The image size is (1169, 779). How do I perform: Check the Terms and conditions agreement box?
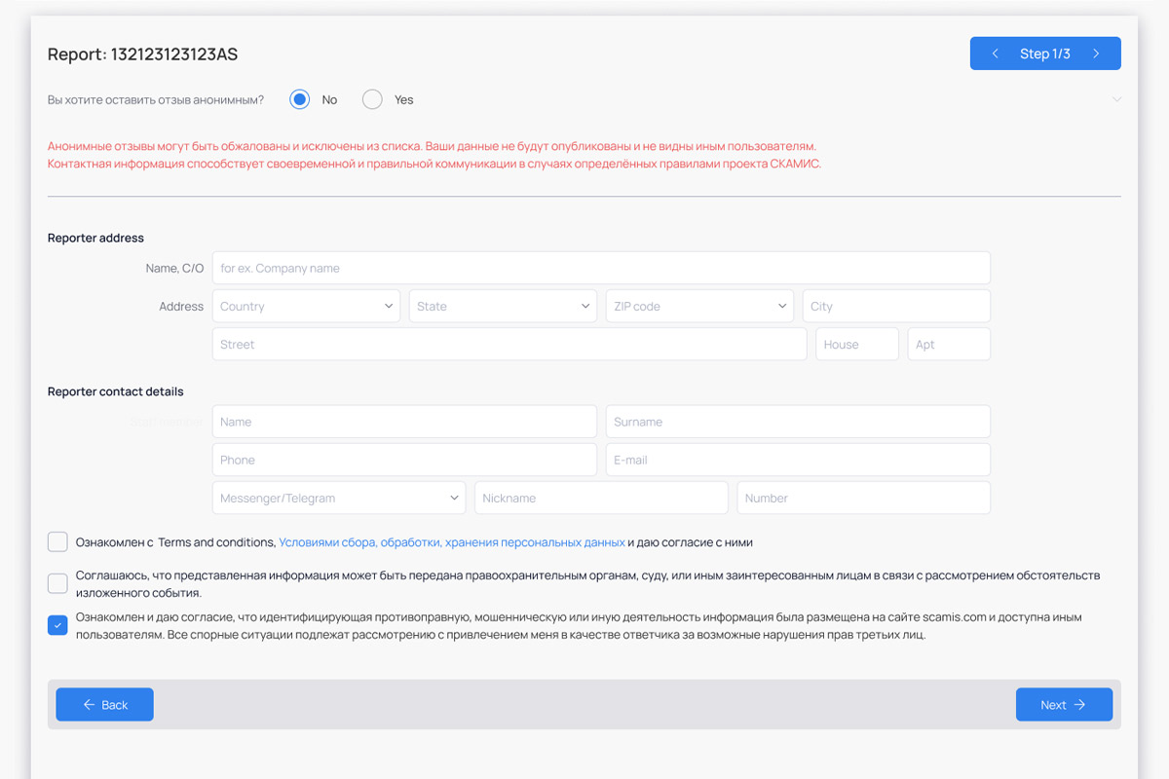pos(57,542)
